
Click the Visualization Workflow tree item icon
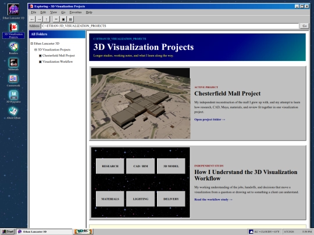pos(40,62)
